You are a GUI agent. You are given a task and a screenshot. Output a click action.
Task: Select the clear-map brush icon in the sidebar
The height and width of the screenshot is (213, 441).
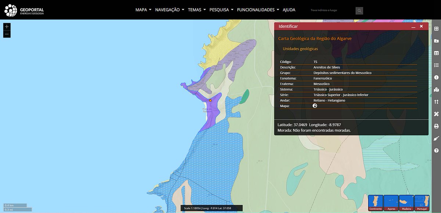pos(435,138)
